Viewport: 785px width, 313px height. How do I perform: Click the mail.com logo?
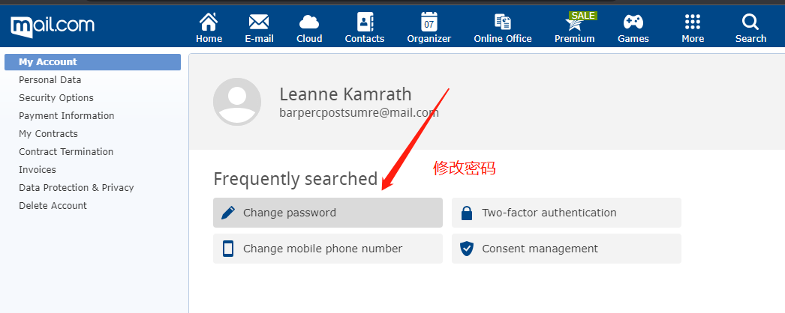[53, 26]
